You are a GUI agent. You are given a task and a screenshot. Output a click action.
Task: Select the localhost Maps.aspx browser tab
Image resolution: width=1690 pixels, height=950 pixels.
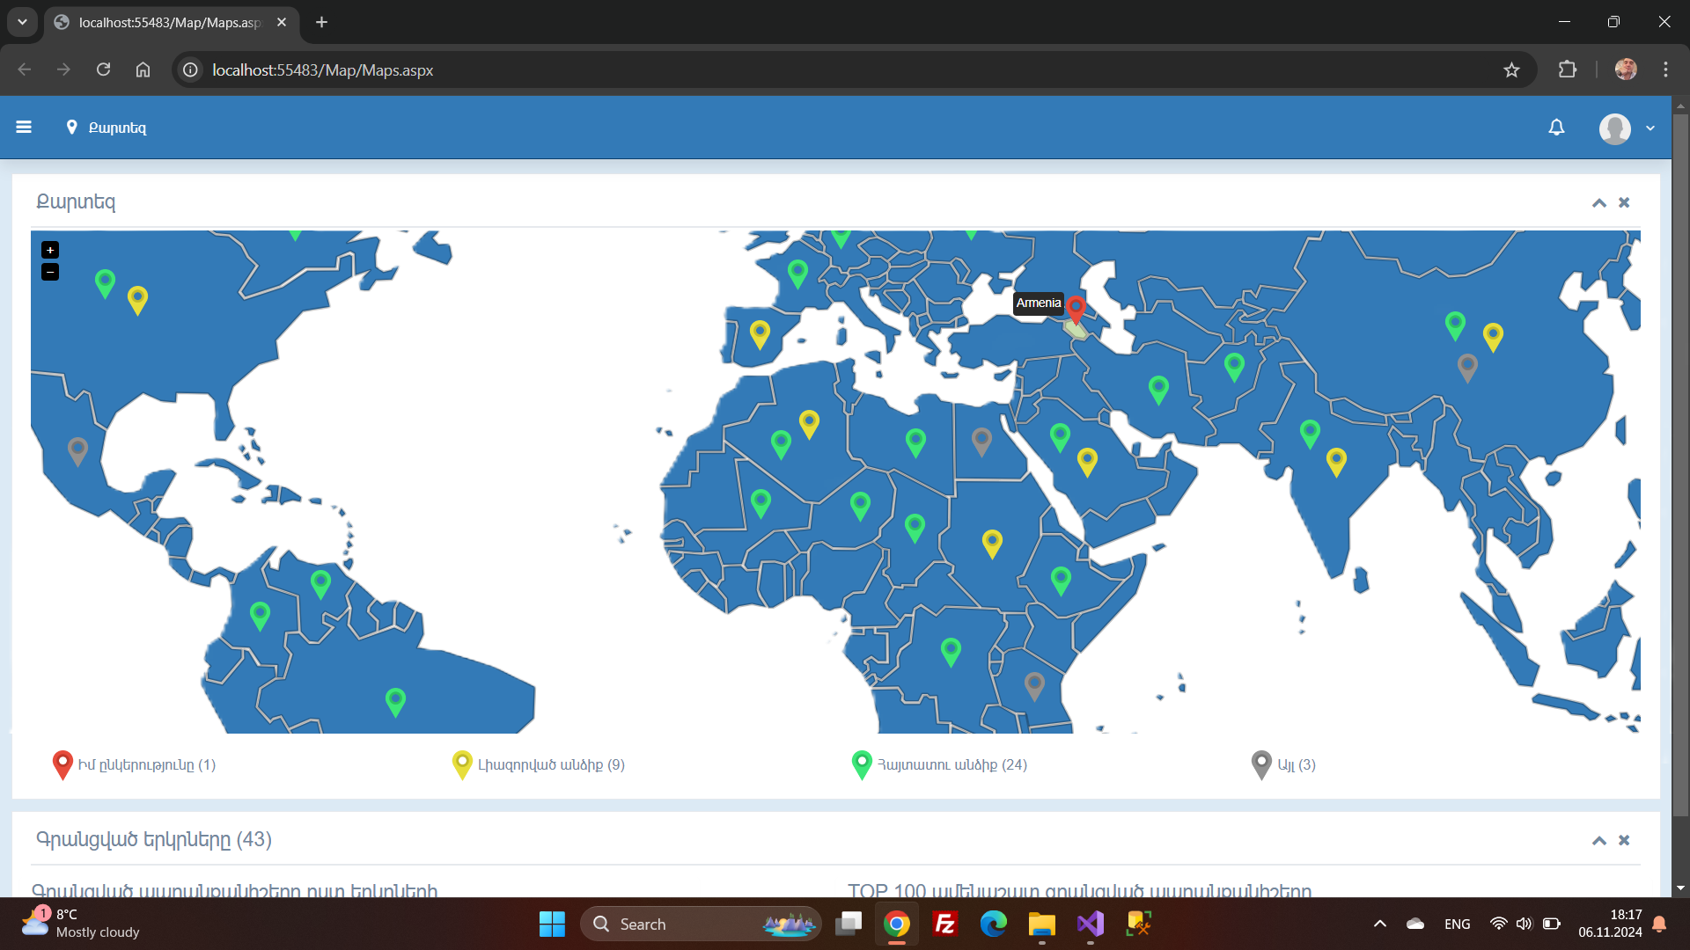tap(169, 22)
